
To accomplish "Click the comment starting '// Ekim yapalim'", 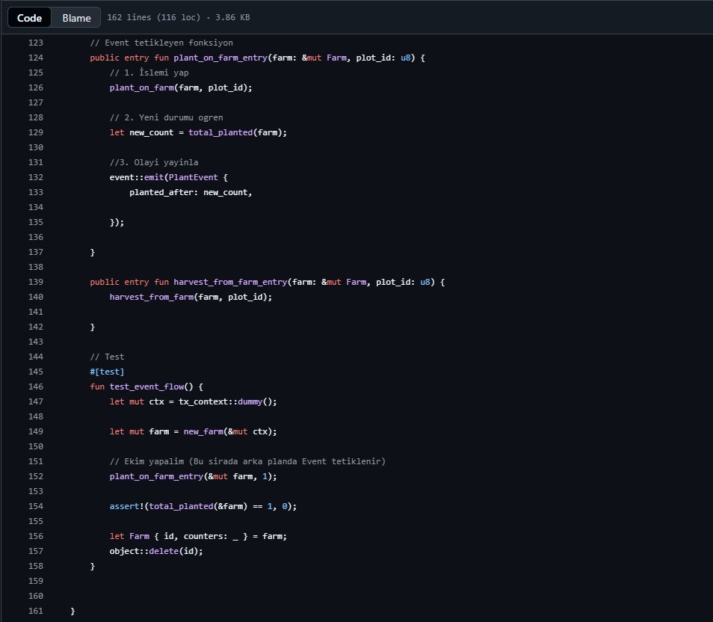I will point(247,461).
